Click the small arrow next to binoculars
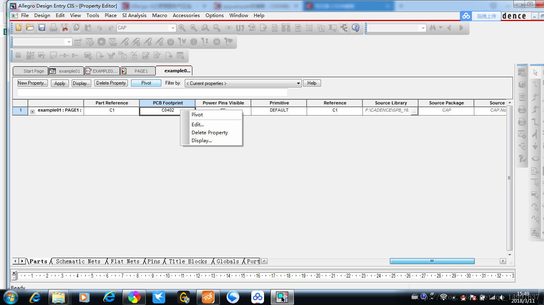544x305 pixels. (440, 28)
